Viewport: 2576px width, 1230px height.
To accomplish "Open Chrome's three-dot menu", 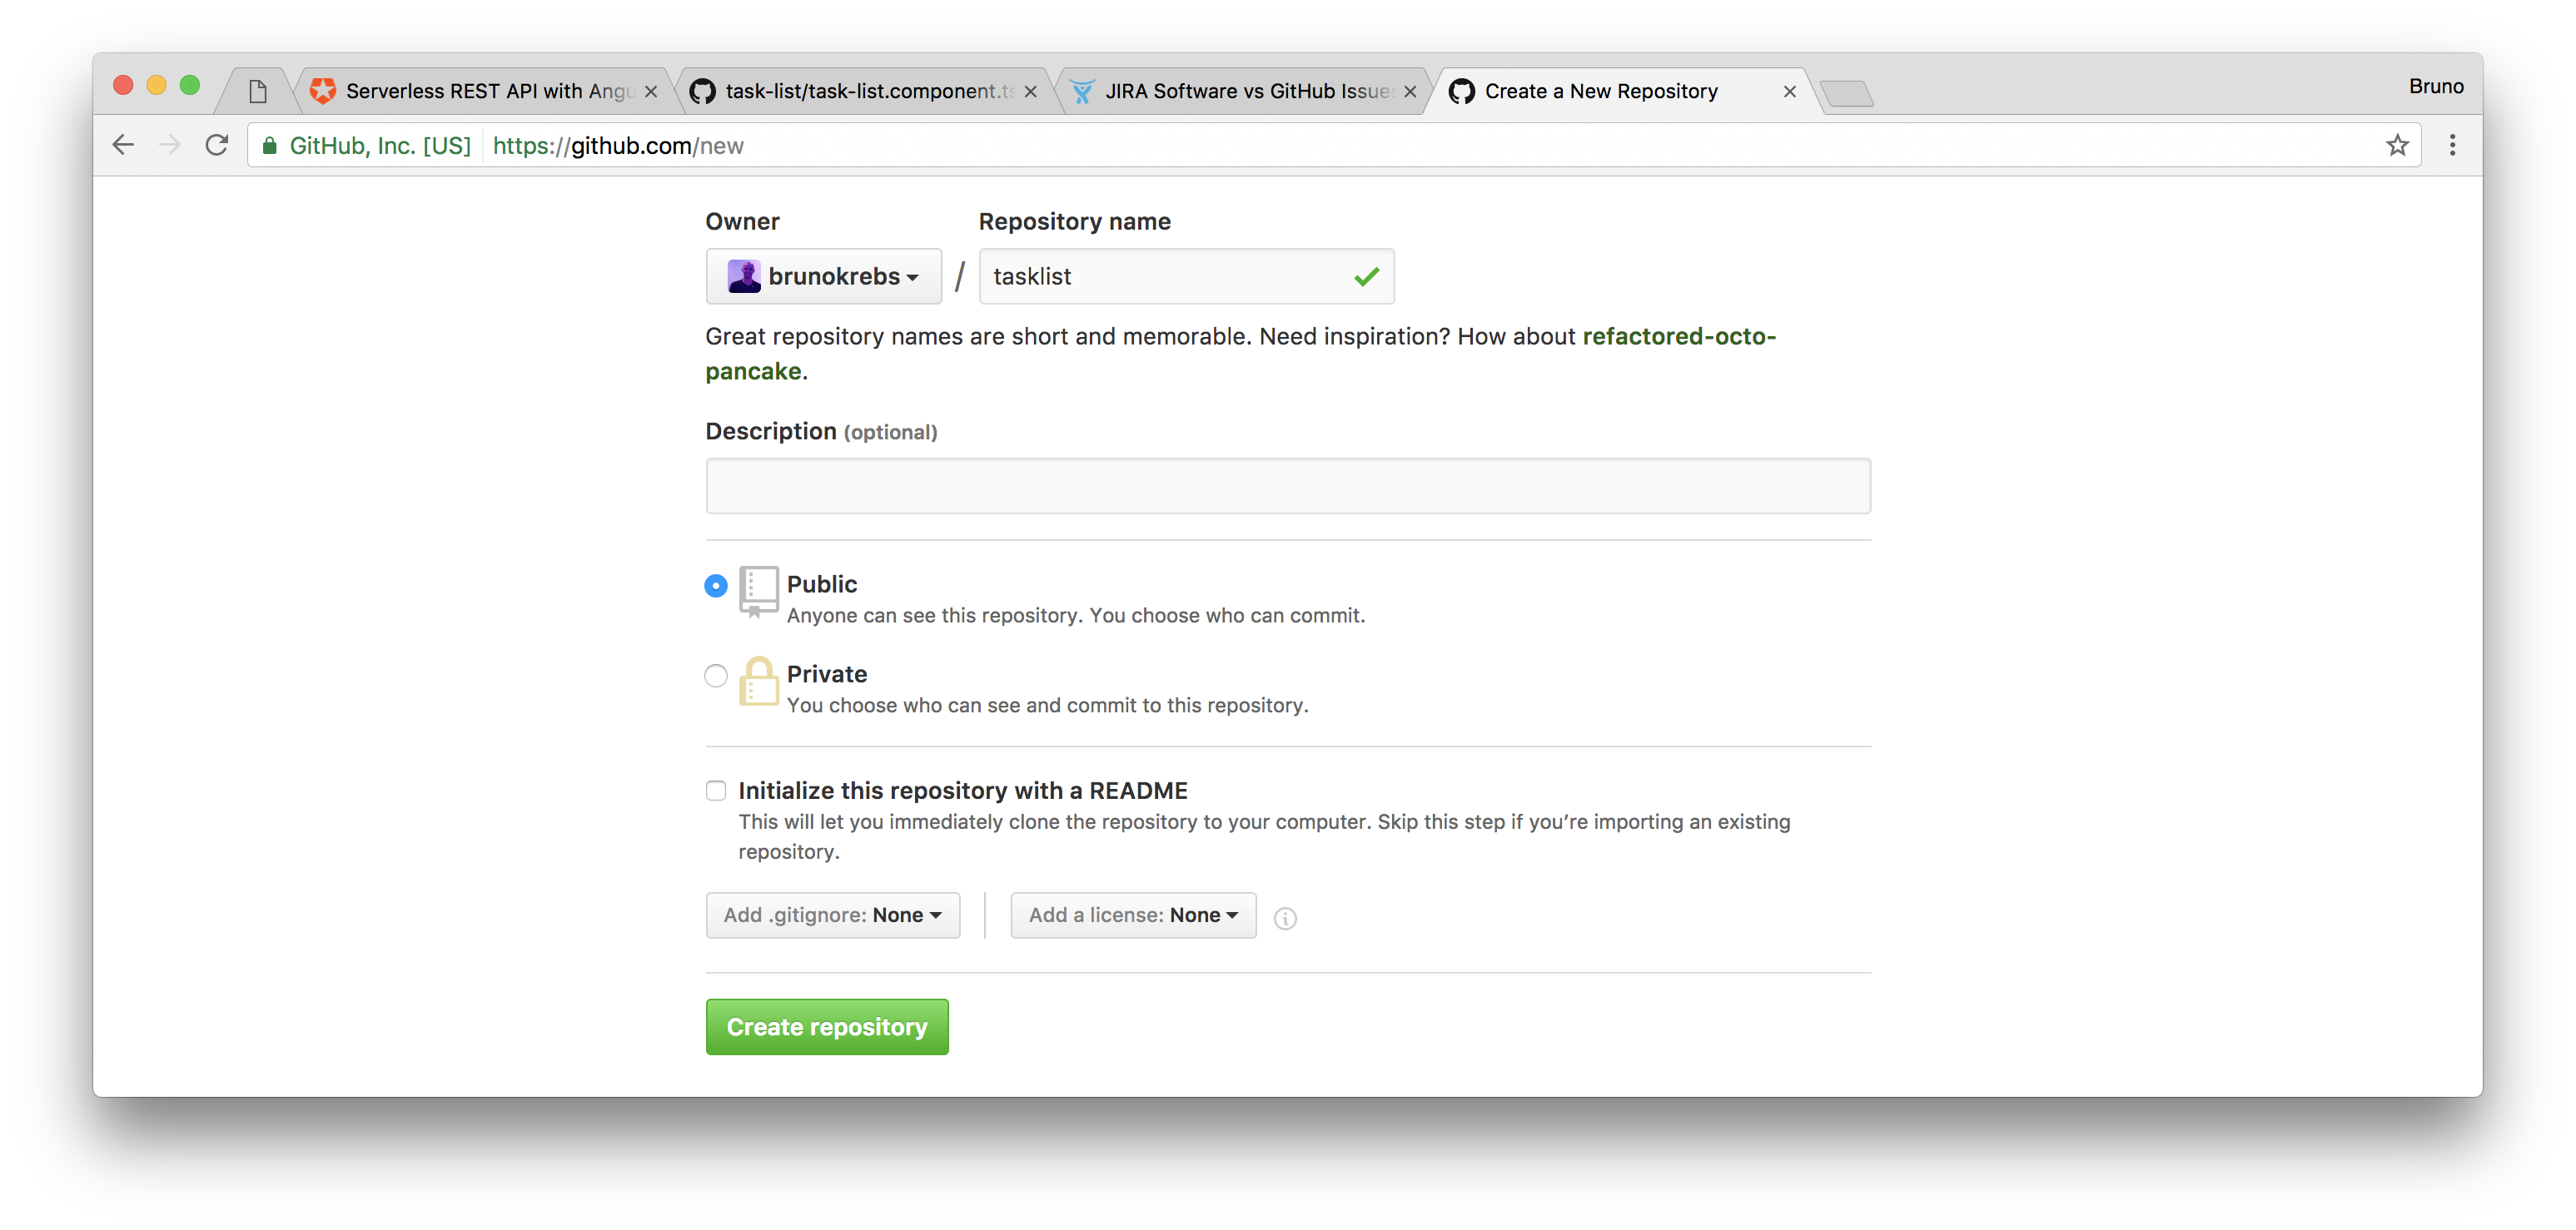I will (x=2452, y=145).
